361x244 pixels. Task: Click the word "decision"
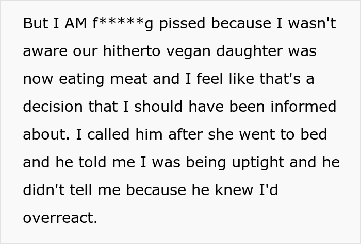53,107
